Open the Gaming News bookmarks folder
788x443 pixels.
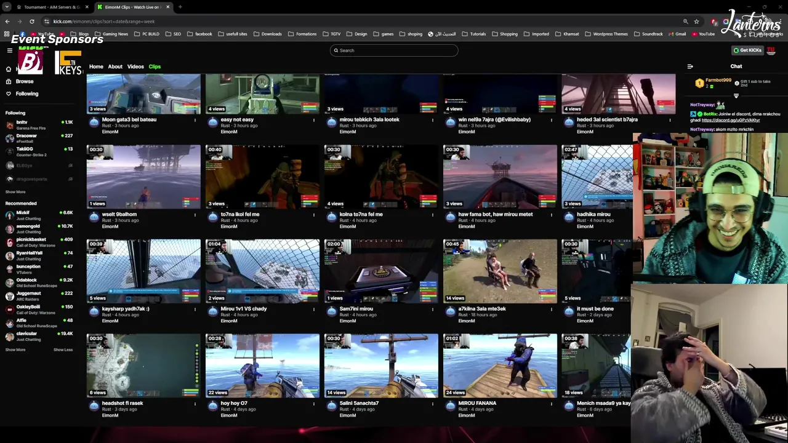tap(111, 34)
